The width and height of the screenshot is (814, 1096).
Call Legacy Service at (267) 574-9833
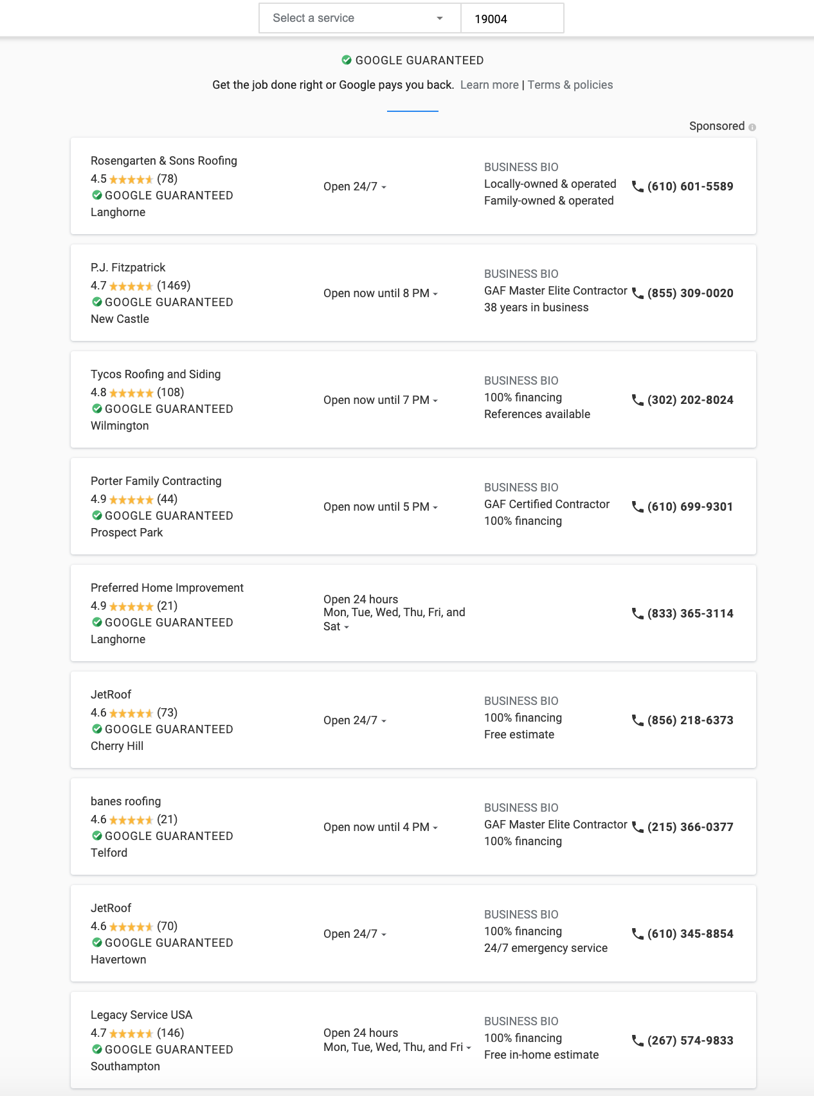tap(690, 1041)
